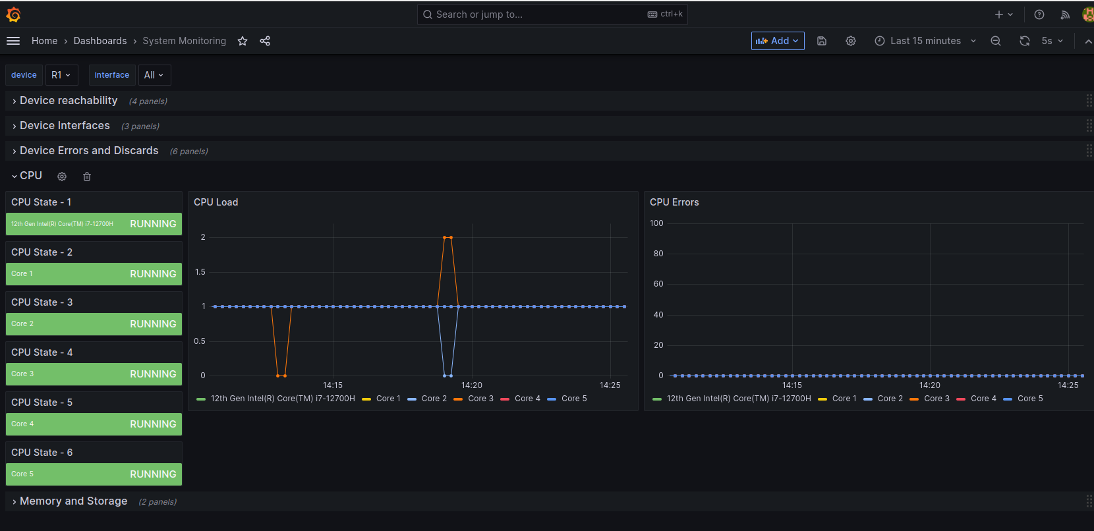Viewport: 1094px width, 531px height.
Task: Click the orange spike peak in CPU Load
Action: coord(447,237)
